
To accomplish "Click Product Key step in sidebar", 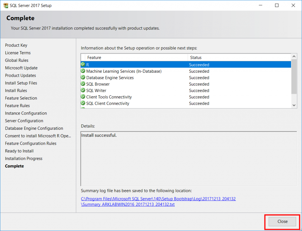I will point(16,45).
